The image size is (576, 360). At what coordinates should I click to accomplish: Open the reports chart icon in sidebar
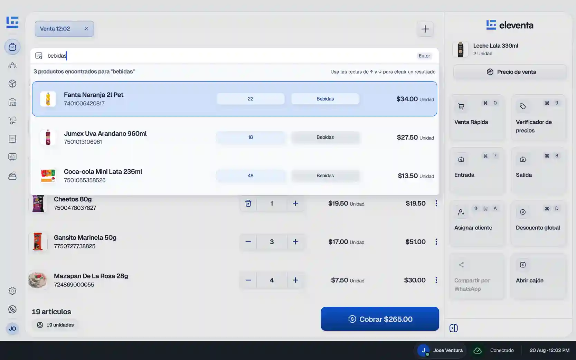click(x=12, y=157)
